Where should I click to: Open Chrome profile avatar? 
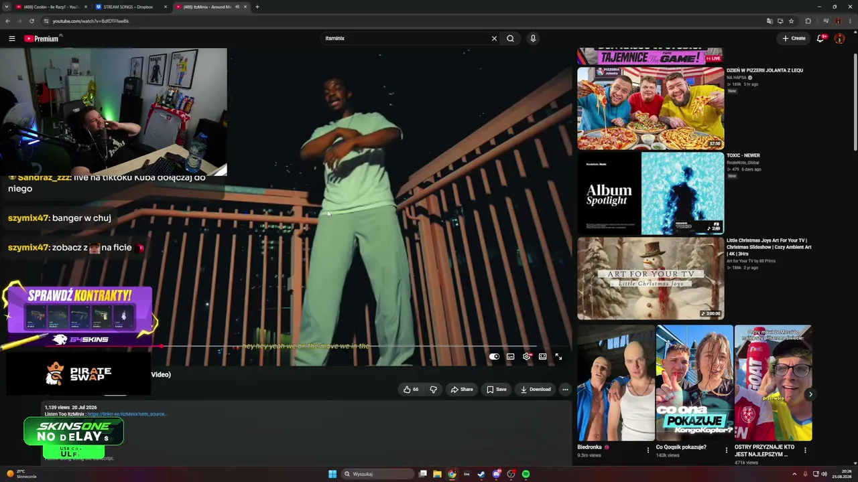coord(838,21)
